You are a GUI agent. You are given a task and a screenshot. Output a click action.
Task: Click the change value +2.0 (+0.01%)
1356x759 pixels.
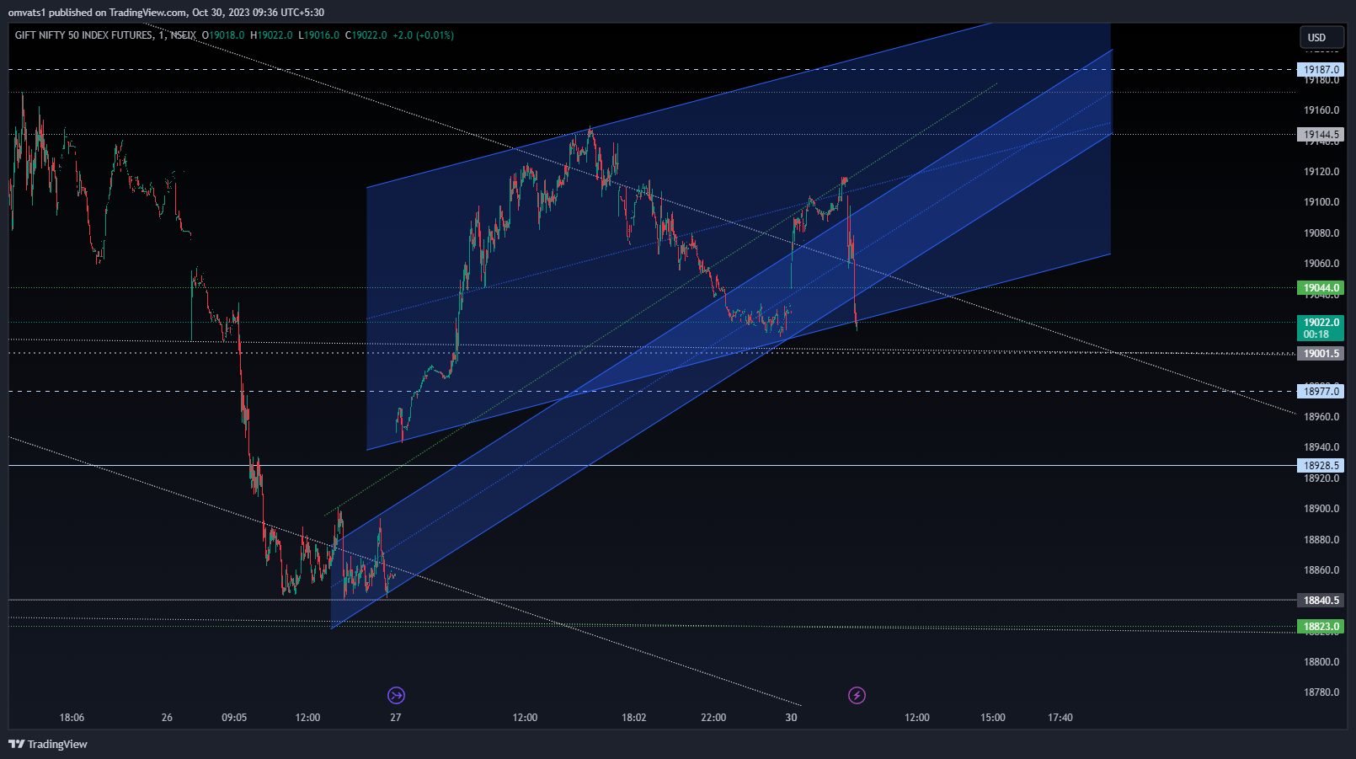pyautogui.click(x=423, y=35)
